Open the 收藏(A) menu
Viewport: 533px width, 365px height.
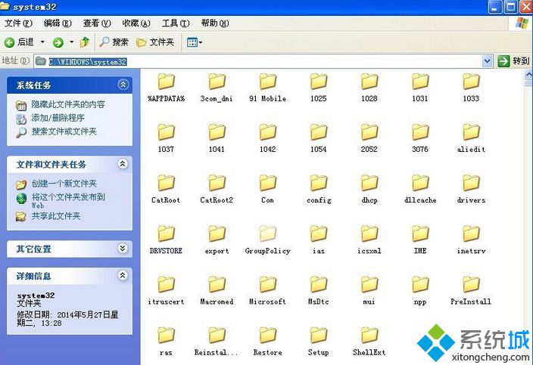tap(136, 23)
